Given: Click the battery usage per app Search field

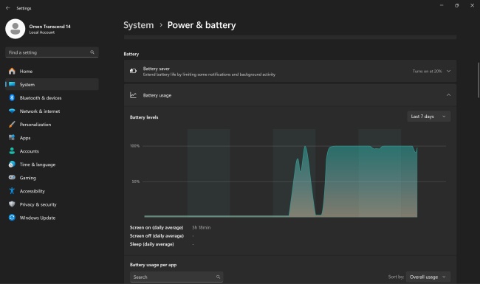Looking at the screenshot, I should click(x=176, y=277).
